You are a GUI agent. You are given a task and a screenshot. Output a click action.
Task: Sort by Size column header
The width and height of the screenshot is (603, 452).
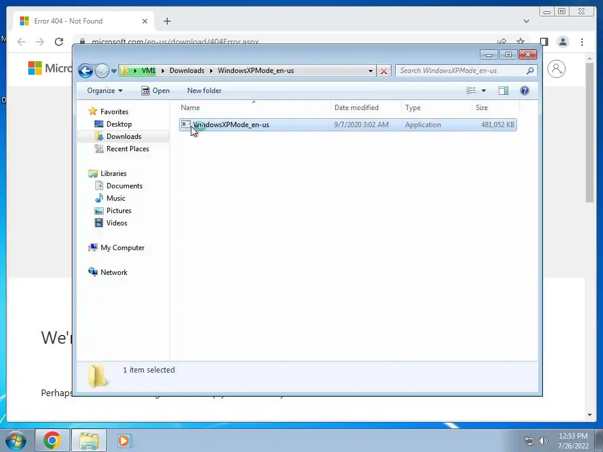(495, 108)
